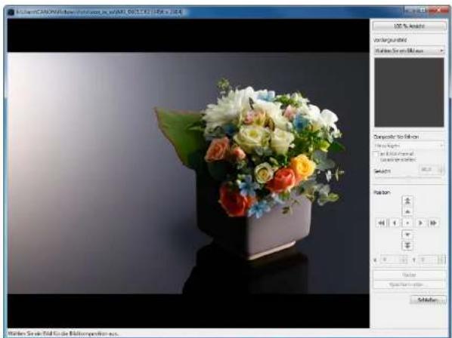The height and width of the screenshot is (338, 452).
Task: Open the Vordergrundbild image dropdown
Action: pos(409,51)
